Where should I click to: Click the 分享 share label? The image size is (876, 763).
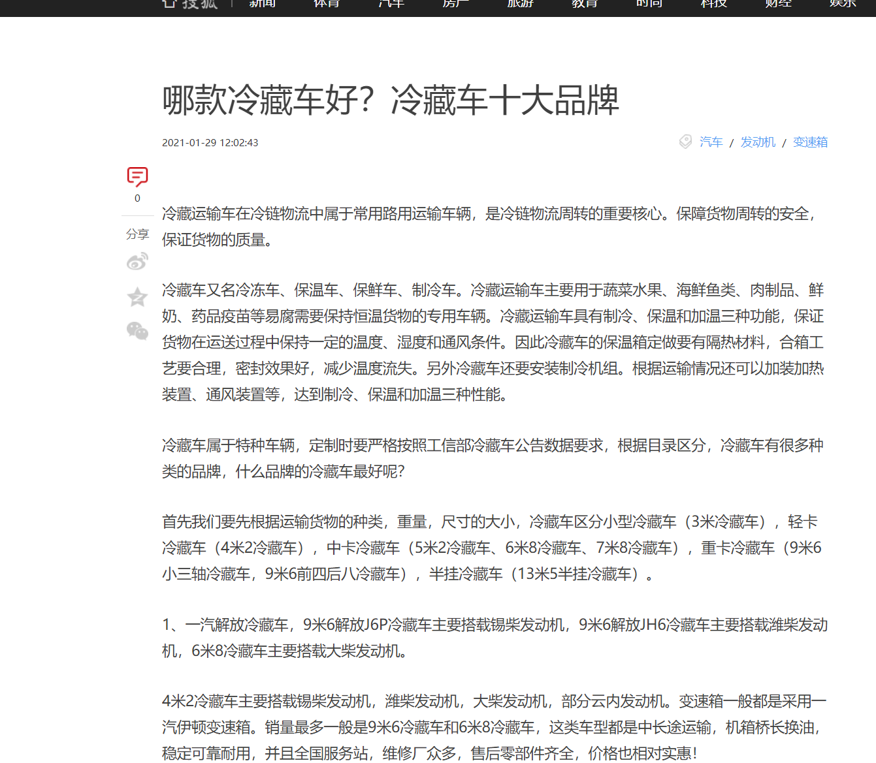[137, 234]
